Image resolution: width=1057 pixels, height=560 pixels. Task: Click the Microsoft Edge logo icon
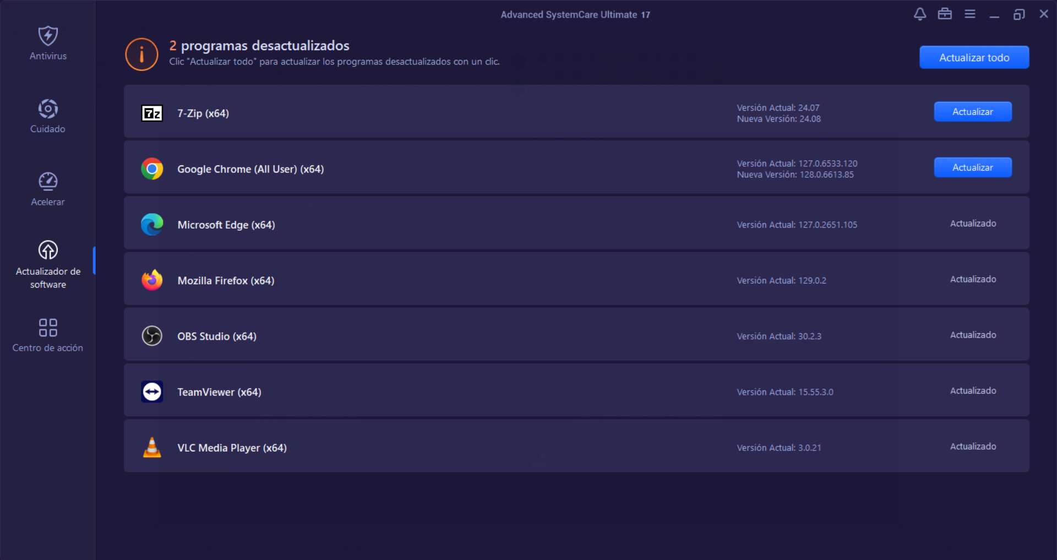pyautogui.click(x=152, y=225)
